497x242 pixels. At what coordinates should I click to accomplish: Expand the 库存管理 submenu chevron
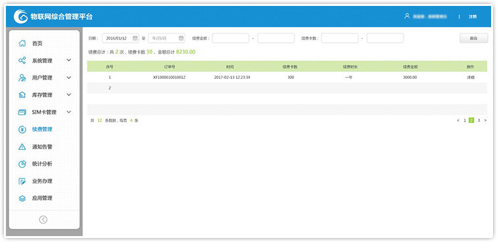click(69, 95)
